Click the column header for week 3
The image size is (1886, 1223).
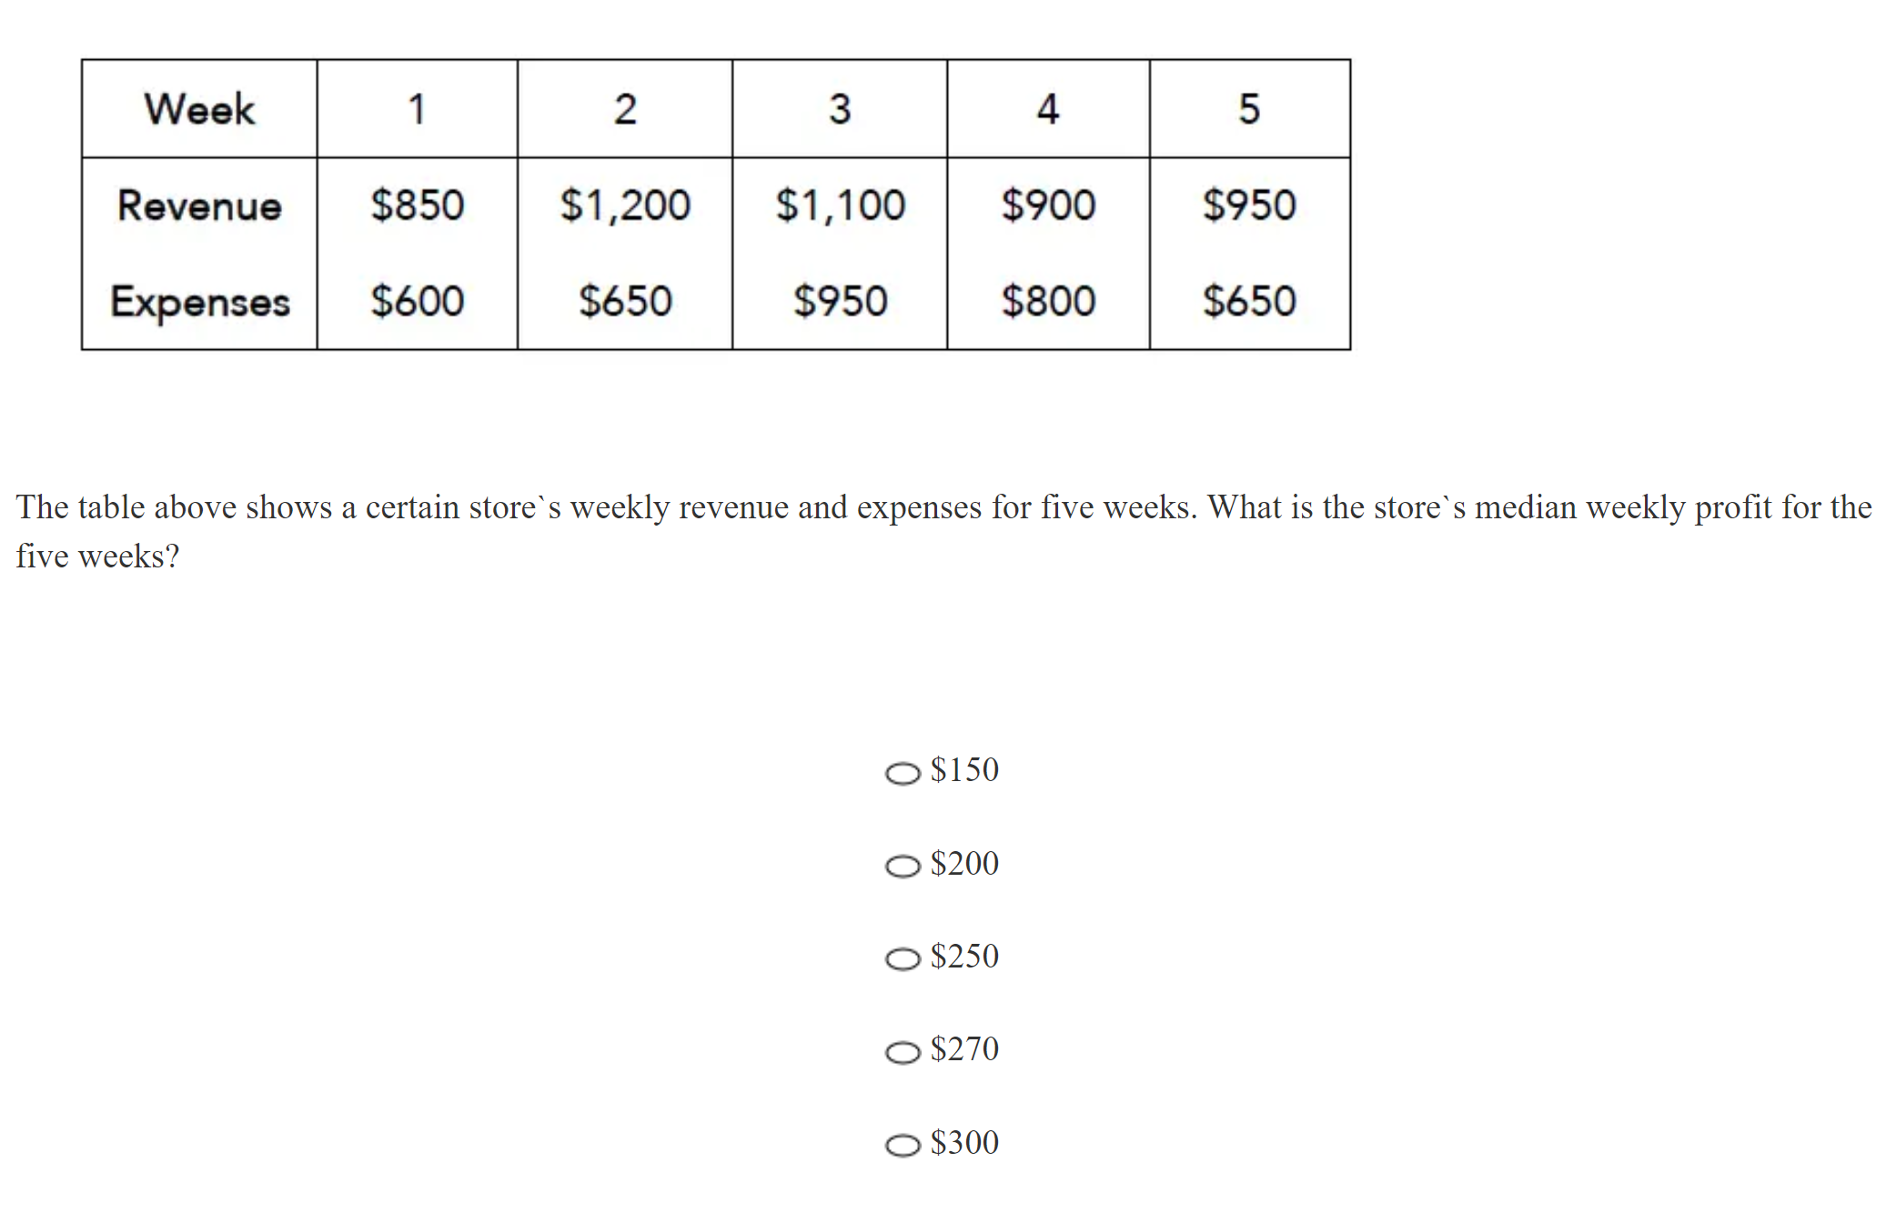click(x=840, y=109)
